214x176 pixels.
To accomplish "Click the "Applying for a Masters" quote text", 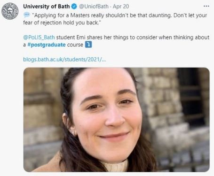I will pyautogui.click(x=119, y=15).
